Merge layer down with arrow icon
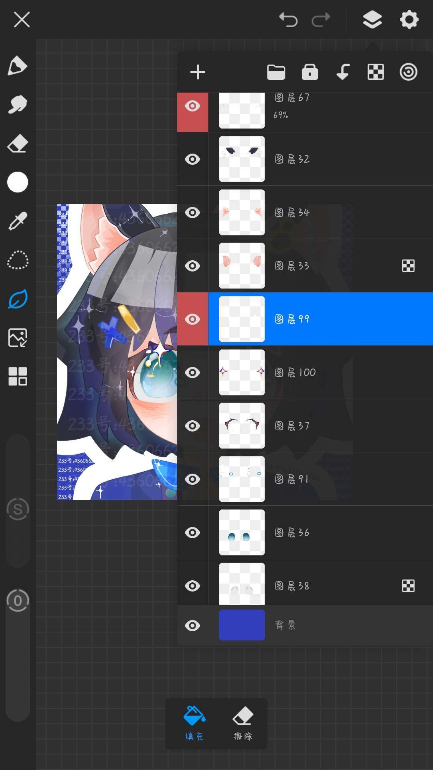This screenshot has width=433, height=770. pos(343,72)
